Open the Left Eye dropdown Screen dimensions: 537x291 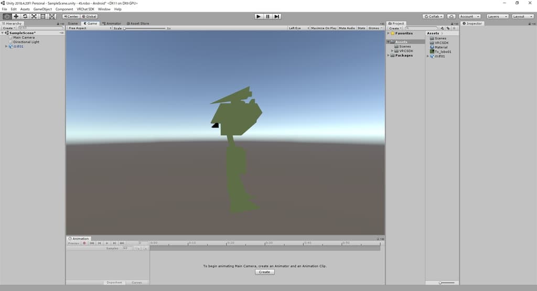tap(298, 28)
